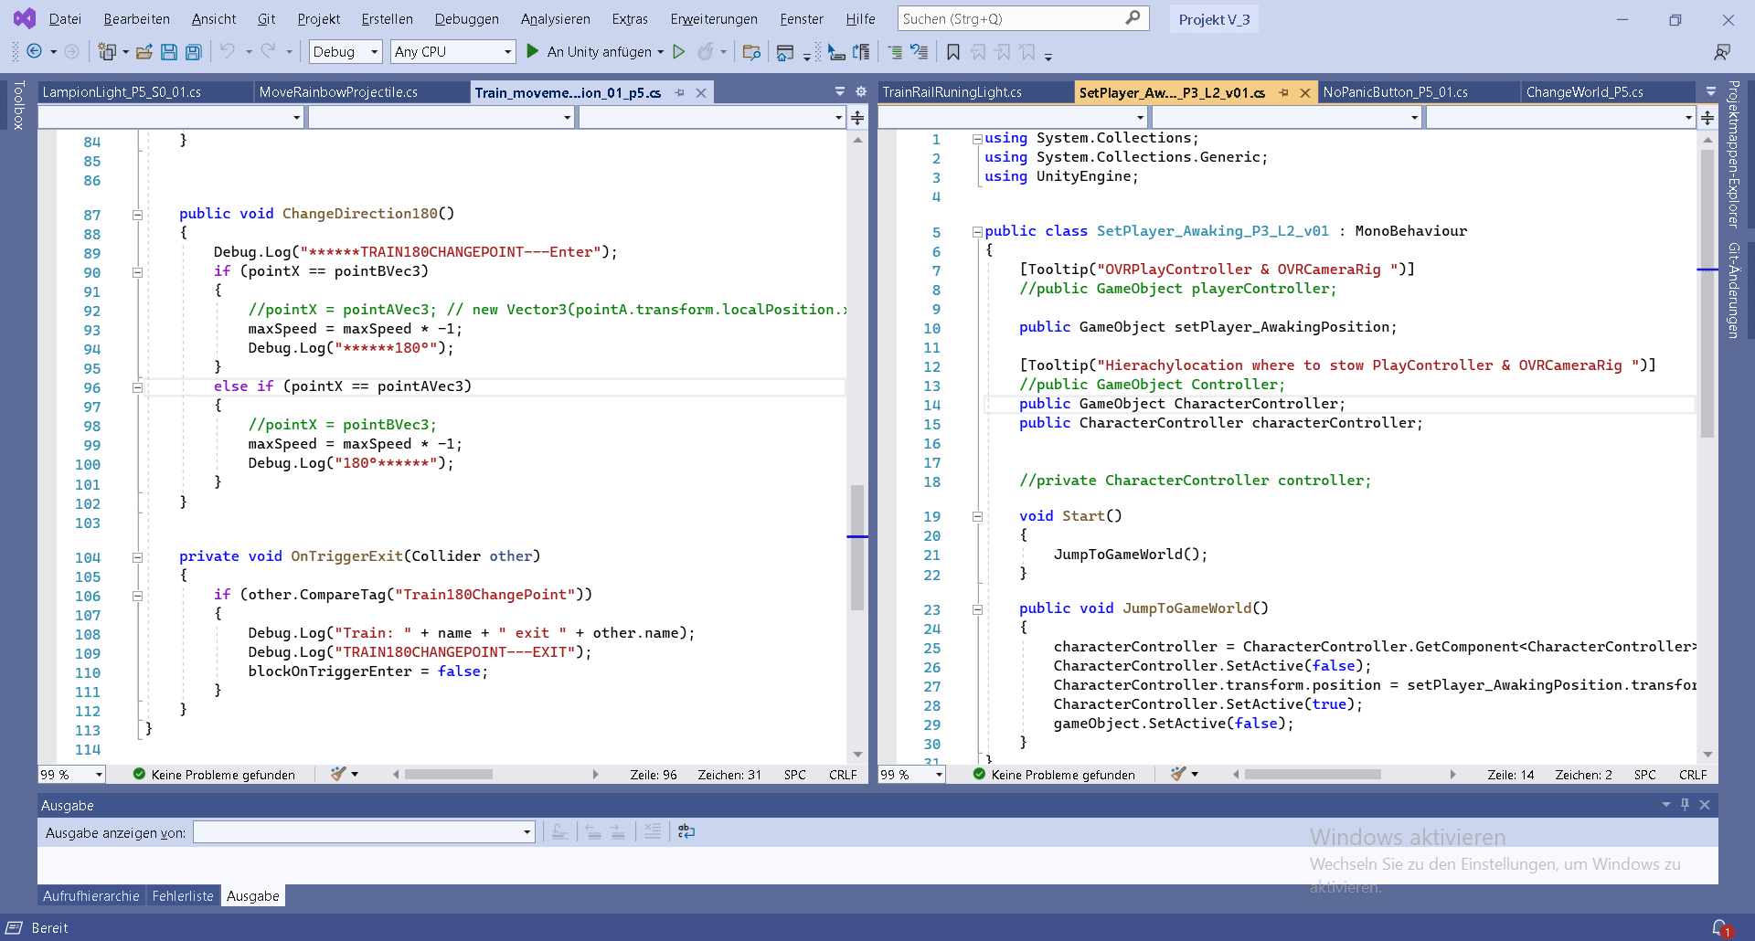The image size is (1755, 941).
Task: Click the Save All icon
Action: [193, 52]
